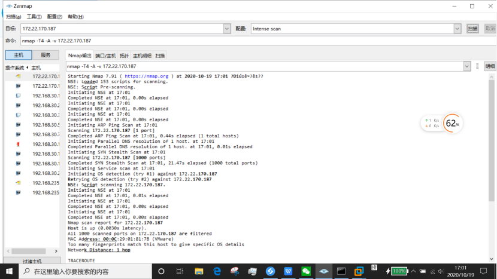Click the Intense scan profile box

353,29
